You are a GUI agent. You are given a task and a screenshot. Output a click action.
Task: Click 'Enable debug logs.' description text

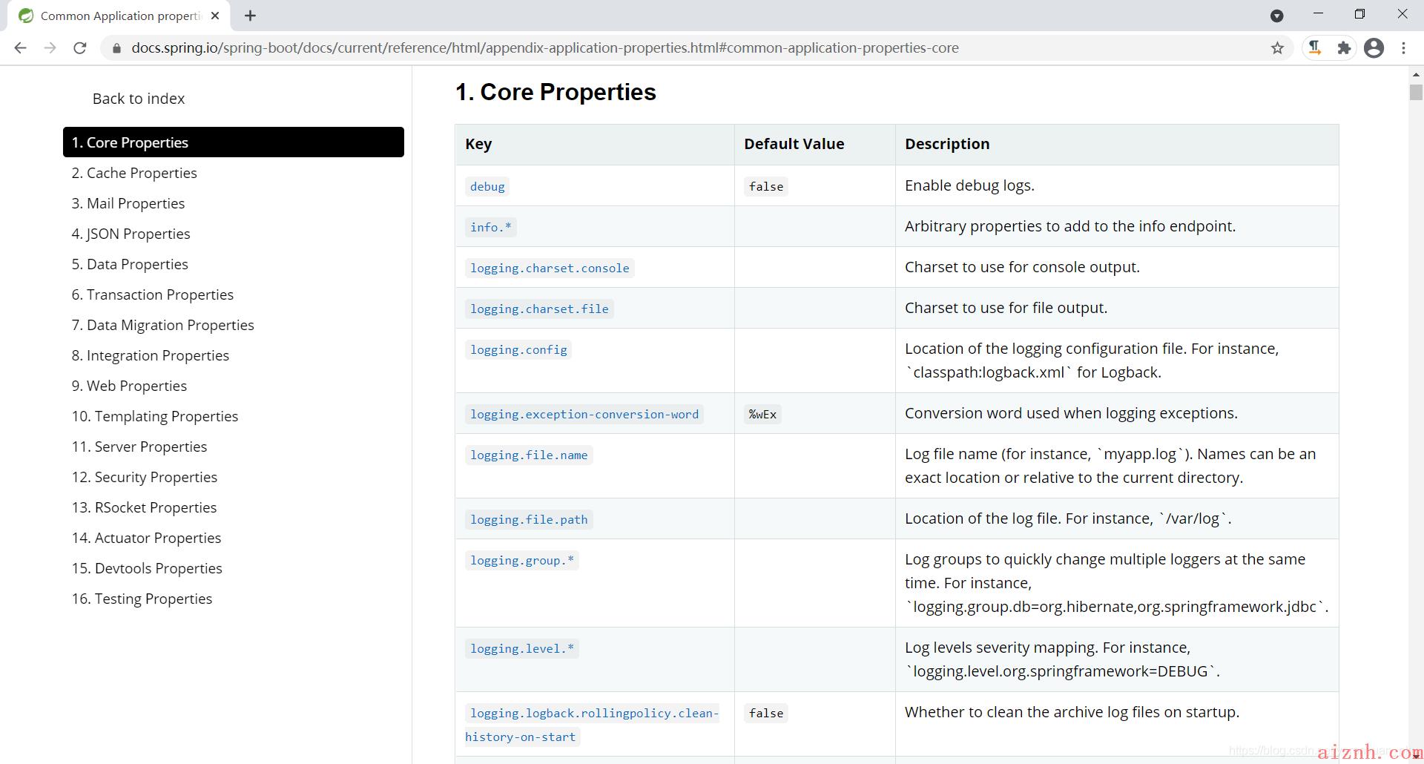click(969, 185)
